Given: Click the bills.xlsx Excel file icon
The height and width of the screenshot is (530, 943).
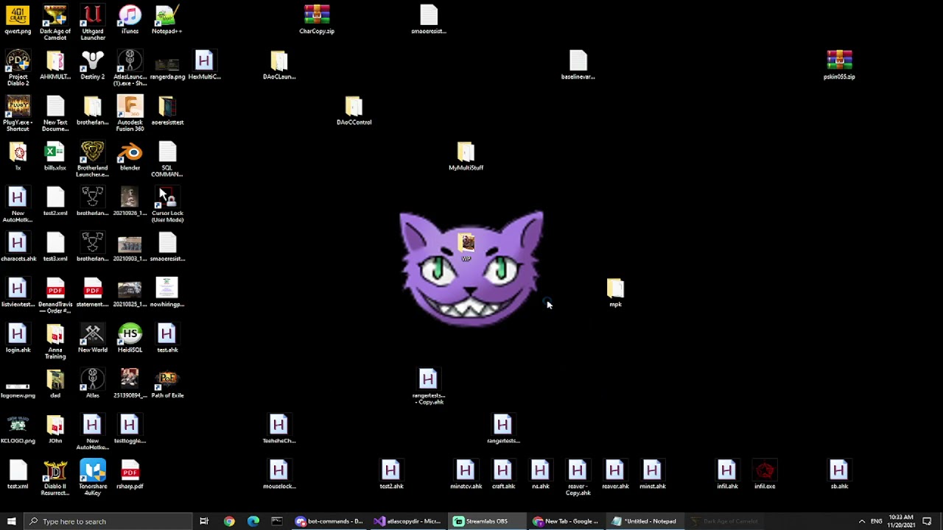Looking at the screenshot, I should coord(55,157).
